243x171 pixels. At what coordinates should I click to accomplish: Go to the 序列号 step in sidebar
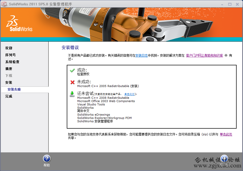click(10, 55)
